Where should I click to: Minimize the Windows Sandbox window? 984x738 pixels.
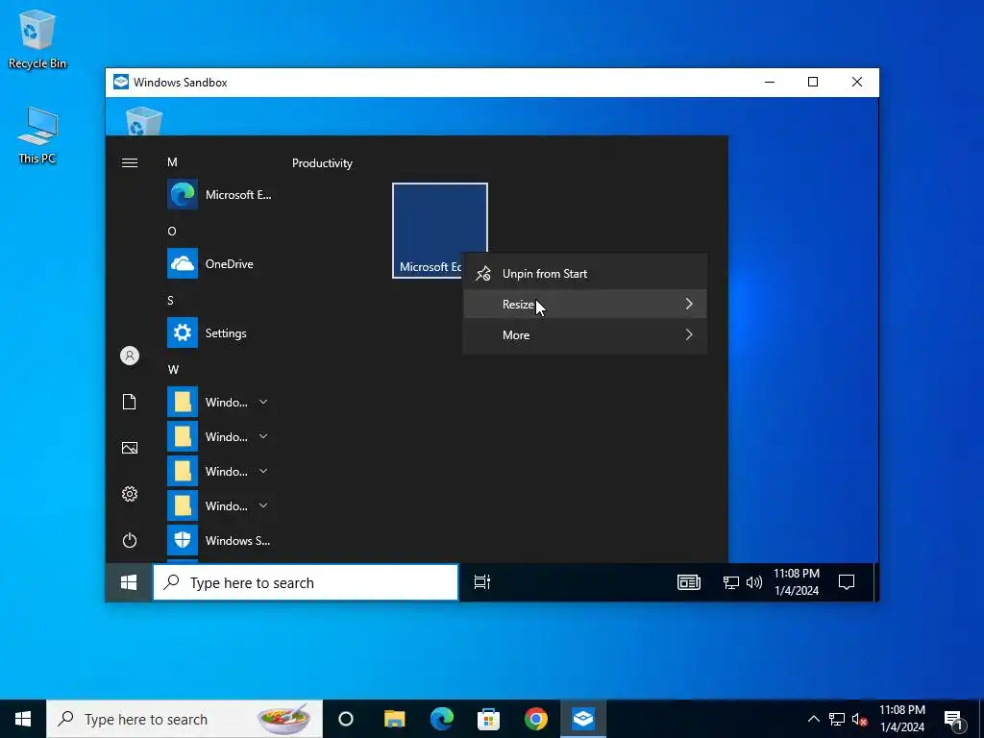tap(770, 82)
